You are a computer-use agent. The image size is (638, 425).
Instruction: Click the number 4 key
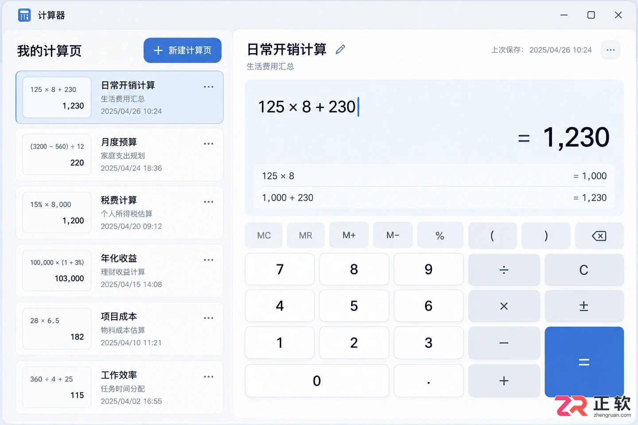pyautogui.click(x=280, y=306)
